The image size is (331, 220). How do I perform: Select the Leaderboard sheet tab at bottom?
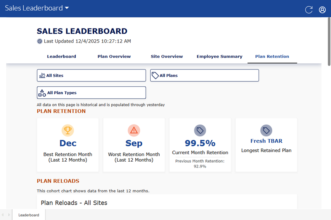[x=29, y=215]
